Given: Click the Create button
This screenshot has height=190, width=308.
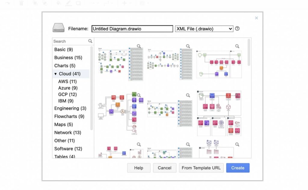Looking at the screenshot, I should pyautogui.click(x=238, y=168).
